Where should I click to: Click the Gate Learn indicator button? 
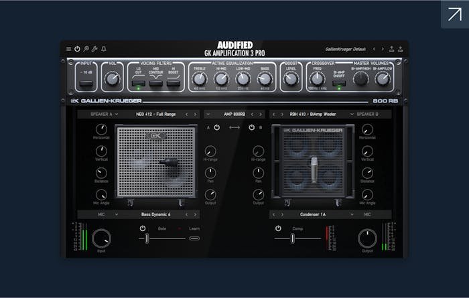point(194,238)
